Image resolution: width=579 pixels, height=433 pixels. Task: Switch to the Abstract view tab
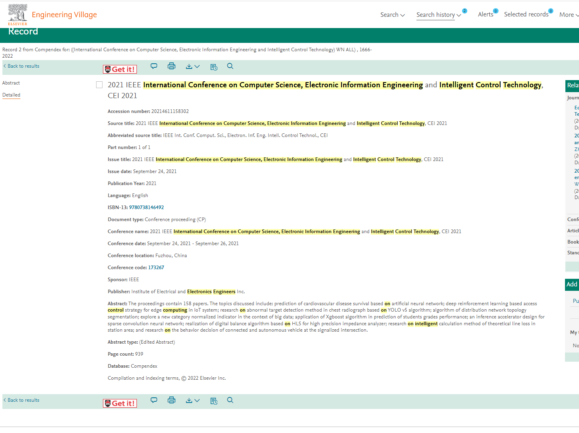[x=11, y=83]
